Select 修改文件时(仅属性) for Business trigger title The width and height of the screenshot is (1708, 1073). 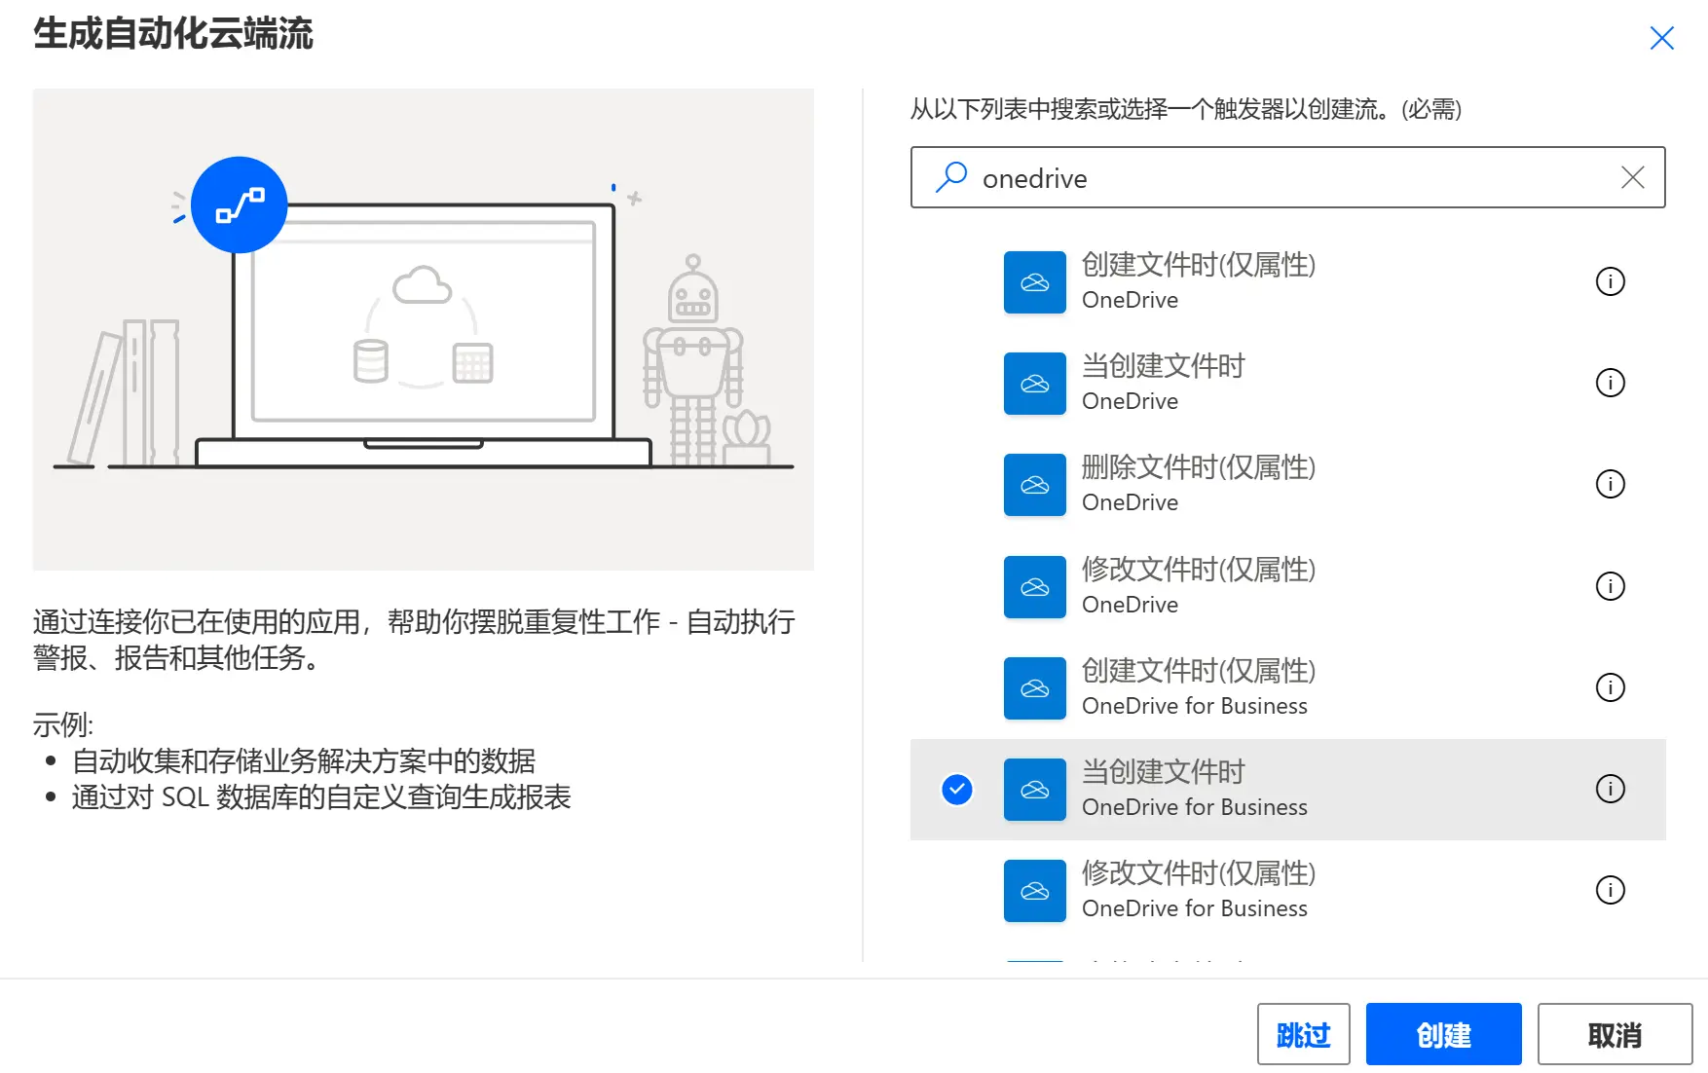1199,873
